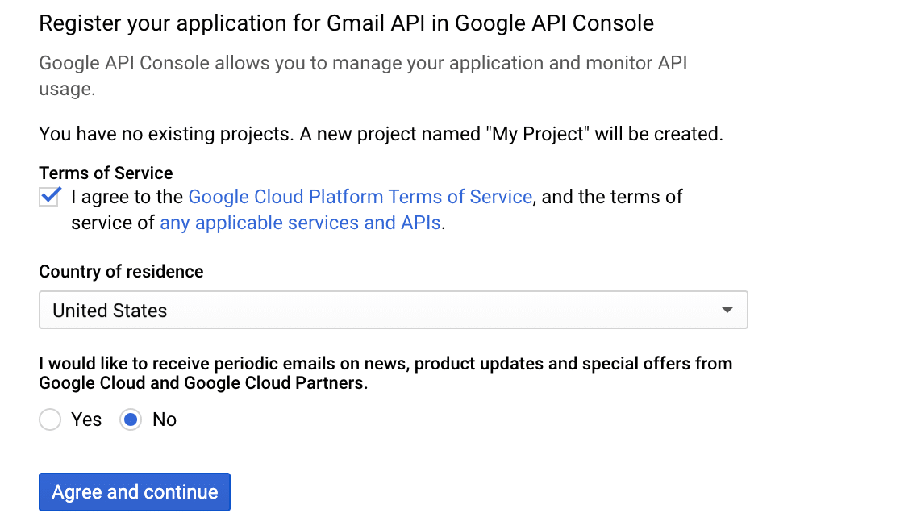900x526 pixels.
Task: Open the Country of residence dropdown
Action: click(394, 310)
